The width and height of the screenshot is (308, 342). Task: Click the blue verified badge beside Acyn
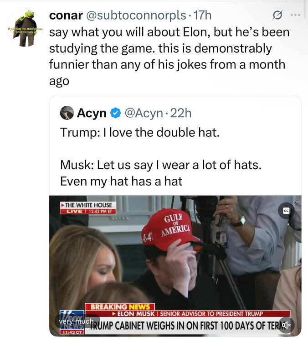pos(116,113)
